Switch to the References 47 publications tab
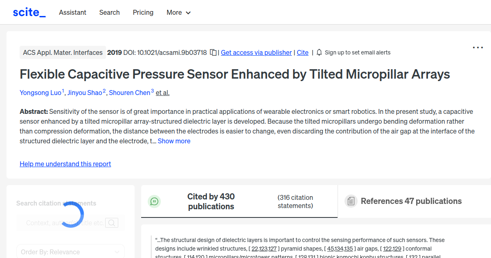 click(411, 201)
